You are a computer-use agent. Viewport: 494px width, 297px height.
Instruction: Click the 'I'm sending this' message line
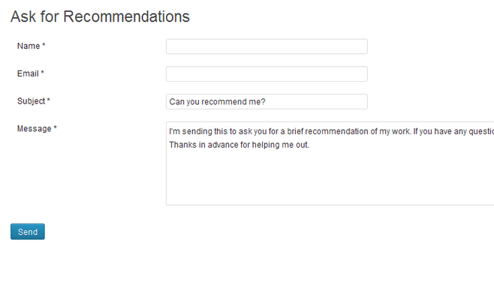click(331, 131)
